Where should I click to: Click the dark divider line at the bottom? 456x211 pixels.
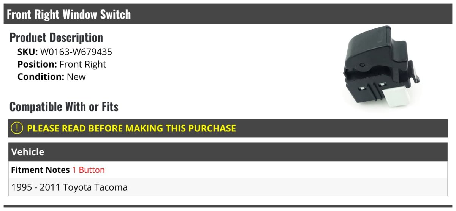point(228,206)
